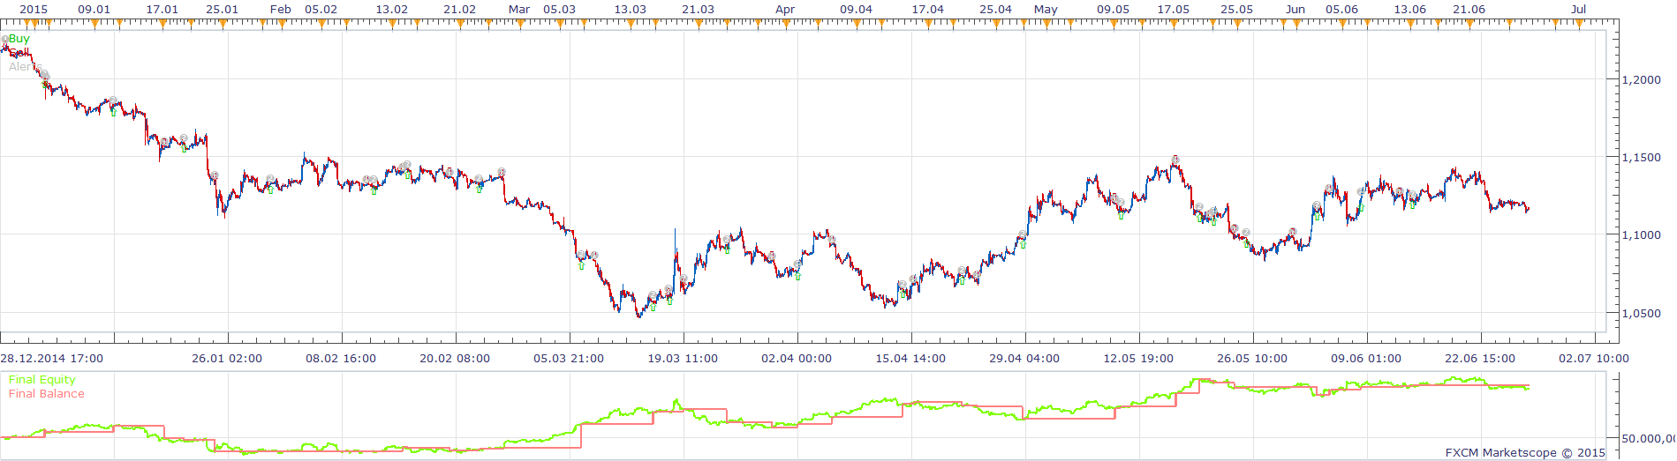Click the 17.04 date on top axis
The image size is (1677, 461).
coord(927,9)
